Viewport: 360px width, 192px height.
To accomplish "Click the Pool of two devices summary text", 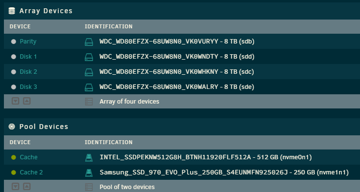I will pos(127,187).
